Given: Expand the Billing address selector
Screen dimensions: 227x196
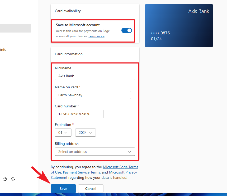Looking at the screenshot, I should [95, 152].
